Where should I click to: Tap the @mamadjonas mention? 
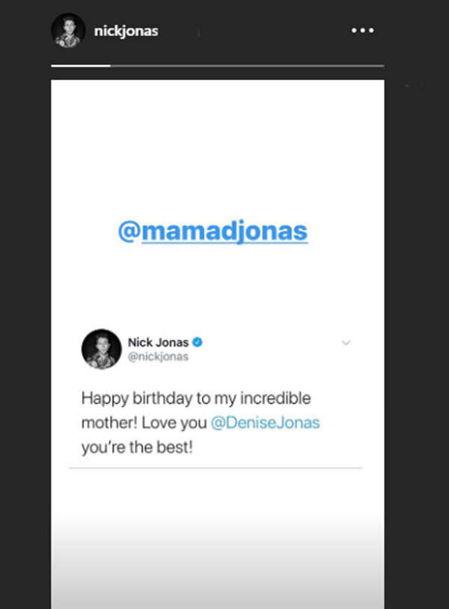(213, 231)
